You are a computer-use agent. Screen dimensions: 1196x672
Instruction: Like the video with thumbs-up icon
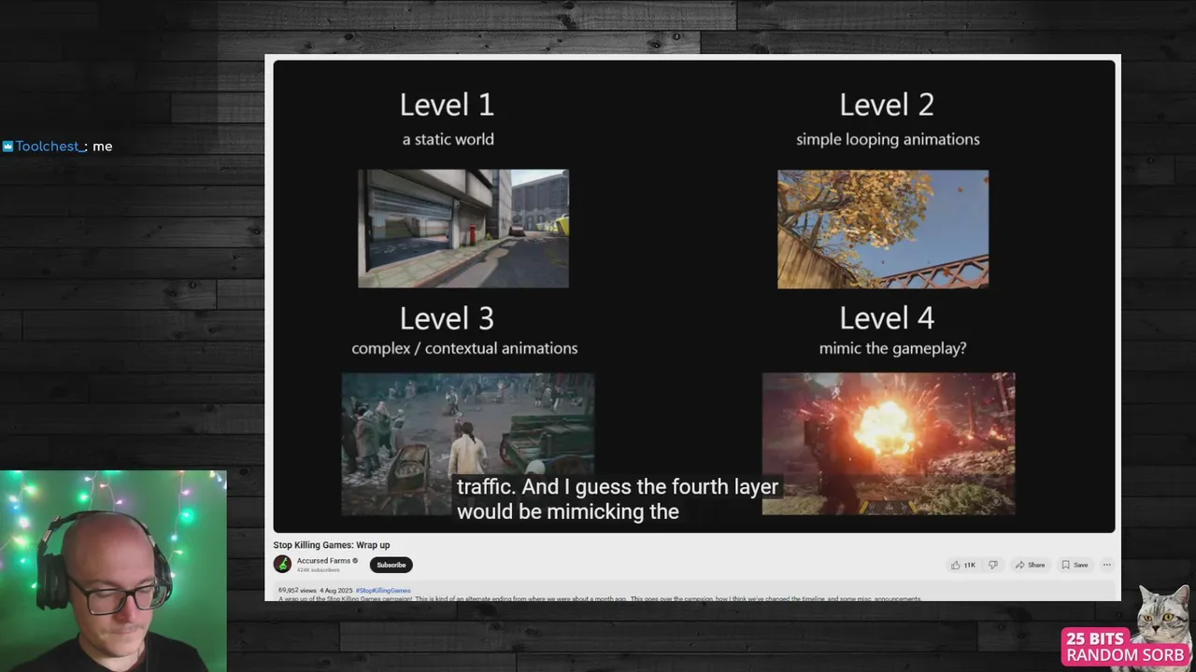pos(963,565)
